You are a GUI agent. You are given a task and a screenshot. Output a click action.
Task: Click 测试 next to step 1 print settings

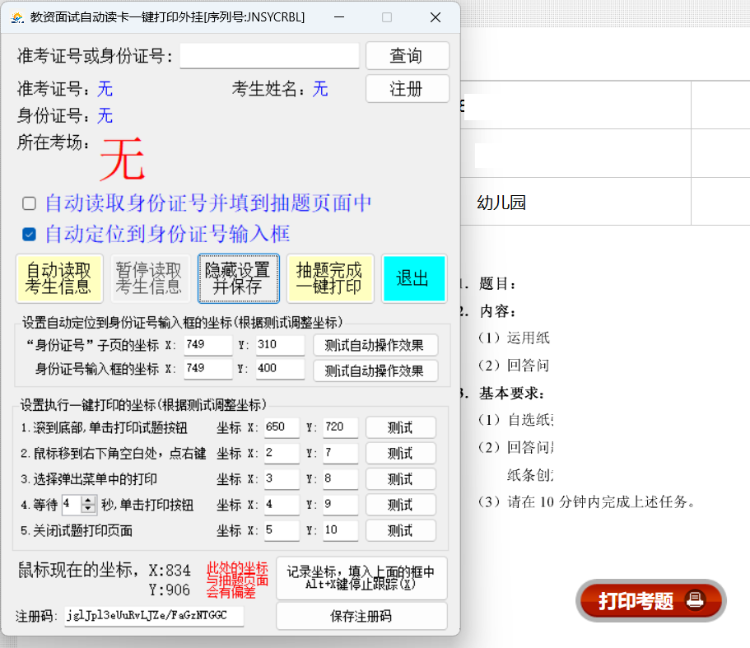click(401, 427)
